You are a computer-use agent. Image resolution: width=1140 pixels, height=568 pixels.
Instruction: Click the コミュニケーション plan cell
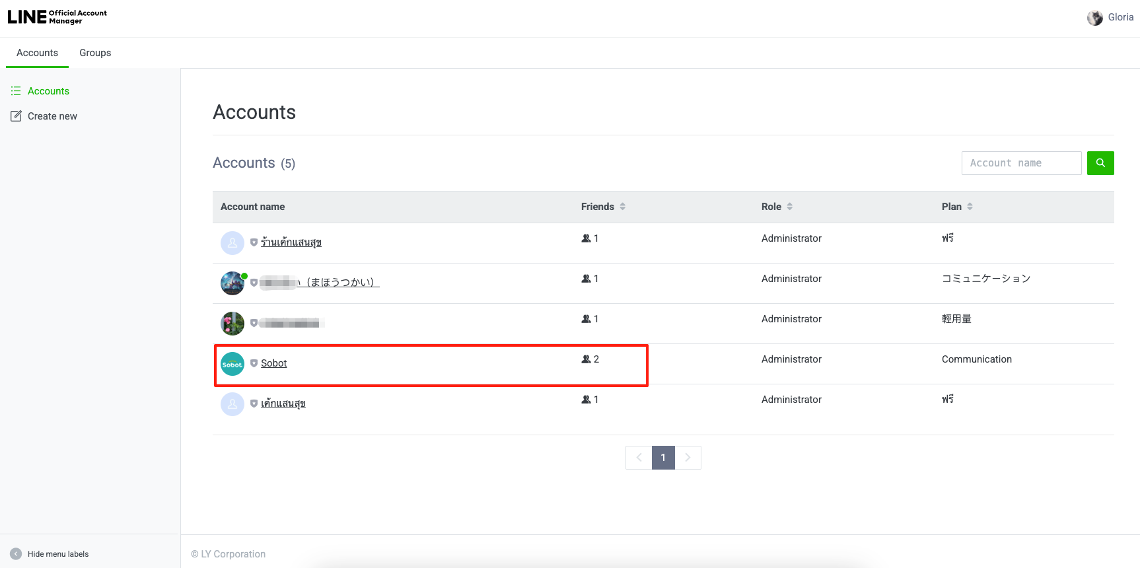click(986, 279)
